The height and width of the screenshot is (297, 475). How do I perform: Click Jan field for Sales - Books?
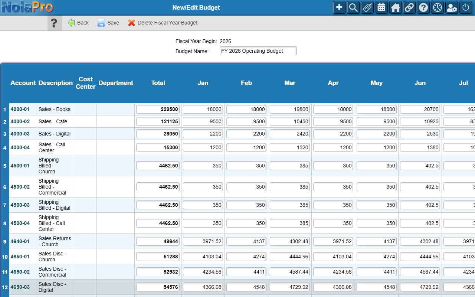(x=203, y=109)
